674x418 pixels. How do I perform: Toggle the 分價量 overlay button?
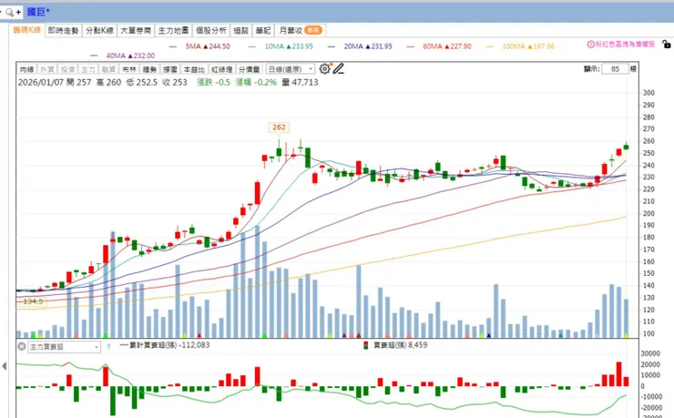pyautogui.click(x=250, y=69)
